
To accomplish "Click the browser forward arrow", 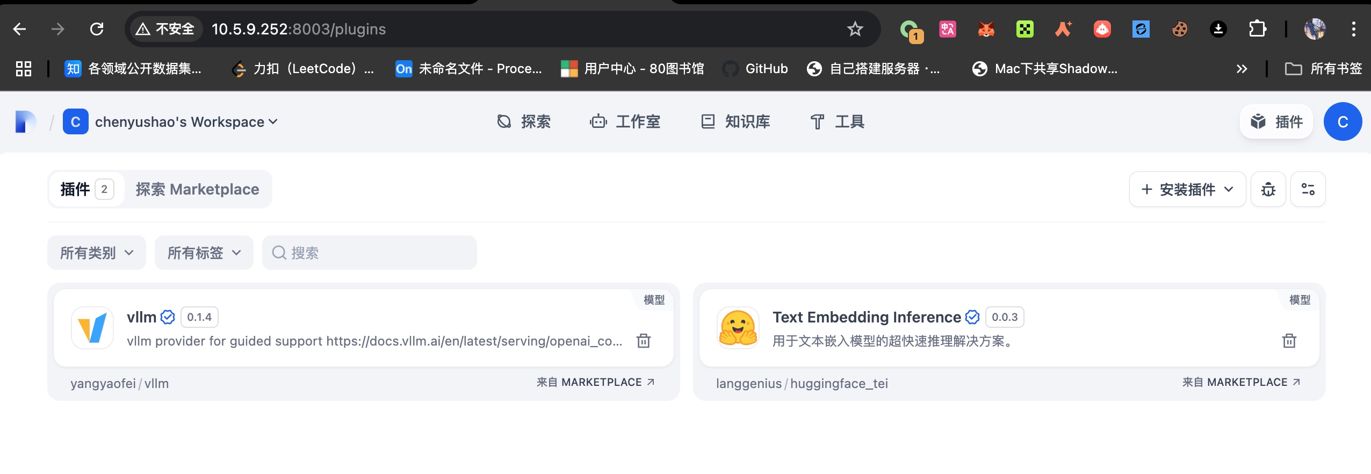I will 58,29.
